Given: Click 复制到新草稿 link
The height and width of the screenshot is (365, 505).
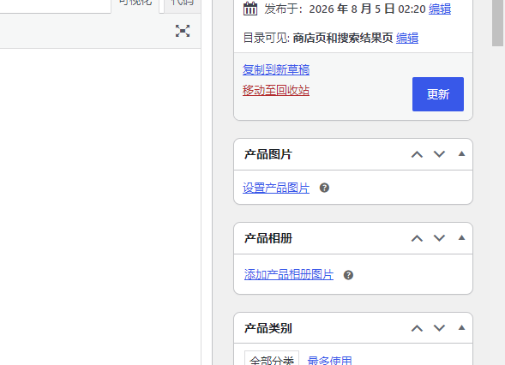Looking at the screenshot, I should (276, 69).
